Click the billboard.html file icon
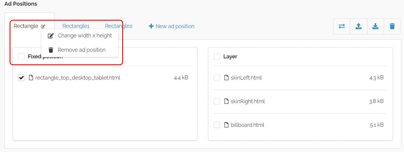The width and height of the screenshot is (404, 152). click(x=226, y=125)
